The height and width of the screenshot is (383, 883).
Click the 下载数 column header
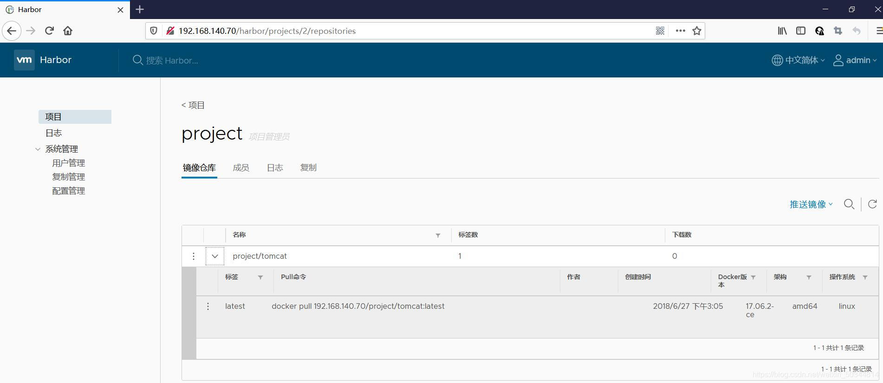(682, 235)
